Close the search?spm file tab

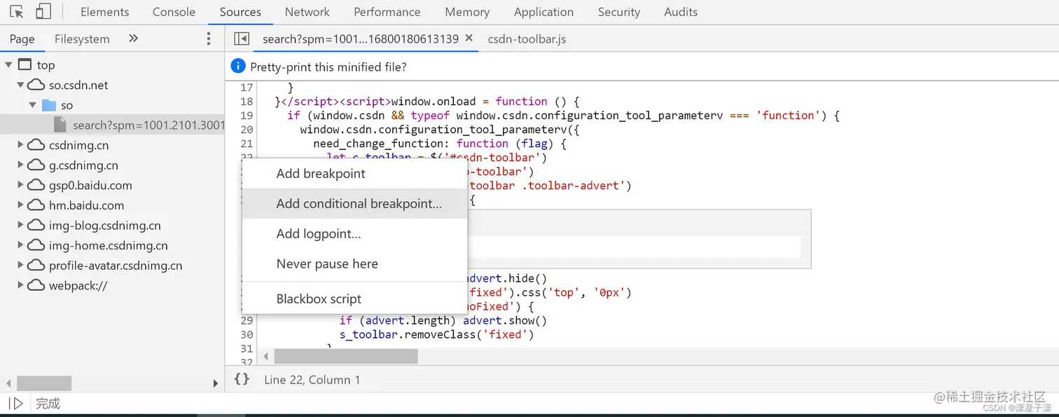[469, 39]
